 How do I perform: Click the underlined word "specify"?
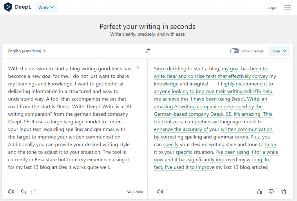[x=171, y=144]
